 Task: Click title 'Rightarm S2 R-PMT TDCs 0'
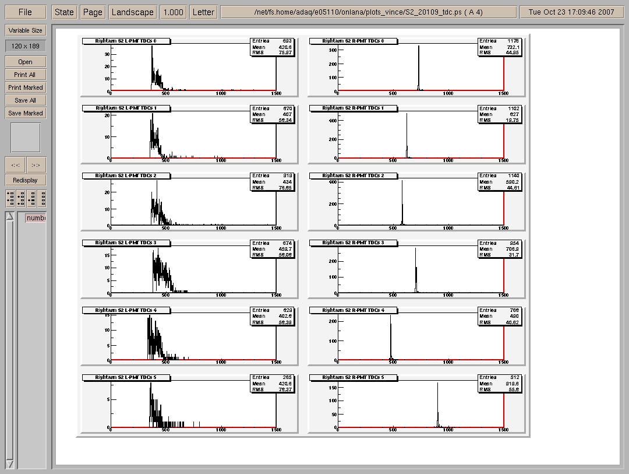[354, 41]
